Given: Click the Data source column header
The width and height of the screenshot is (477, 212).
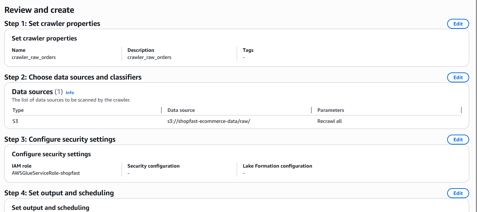Looking at the screenshot, I should point(181,110).
